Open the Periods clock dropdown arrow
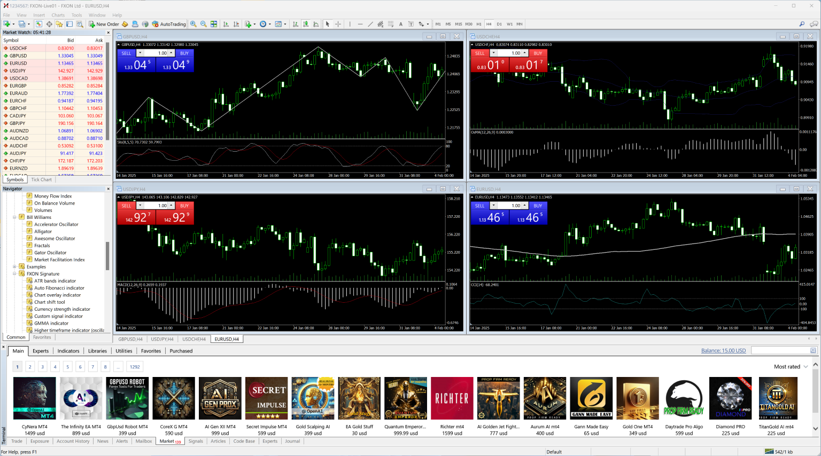This screenshot has height=456, width=821. [x=269, y=24]
